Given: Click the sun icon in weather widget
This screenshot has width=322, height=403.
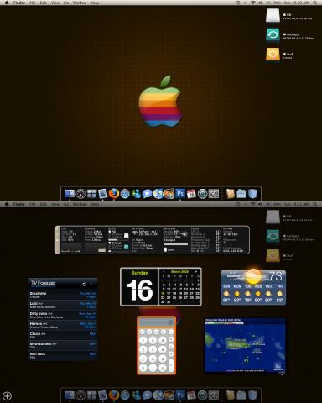Looking at the screenshot, I should [x=253, y=276].
